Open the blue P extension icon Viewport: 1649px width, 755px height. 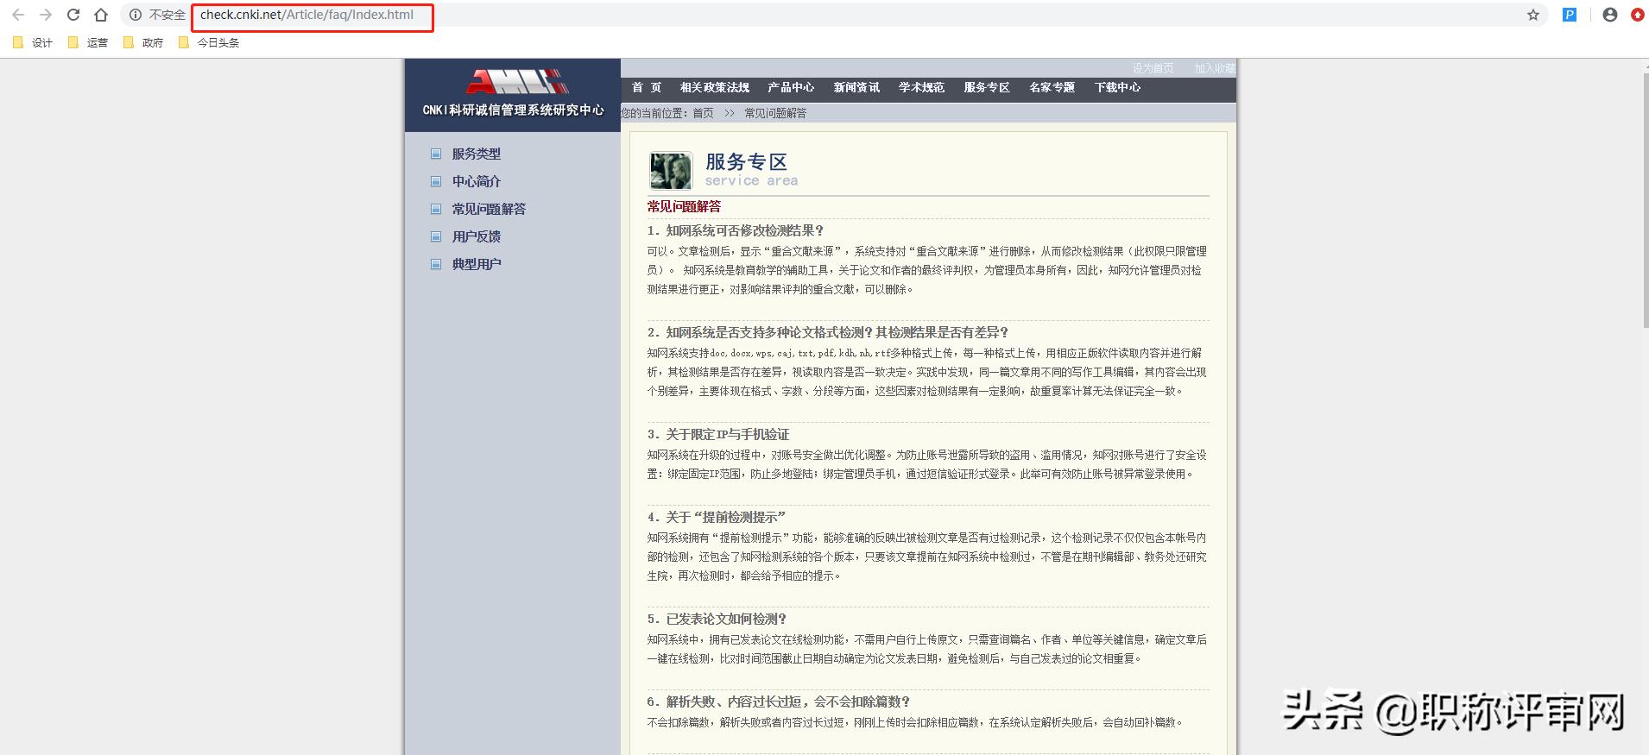coord(1570,15)
